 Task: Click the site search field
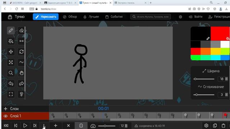point(151,17)
